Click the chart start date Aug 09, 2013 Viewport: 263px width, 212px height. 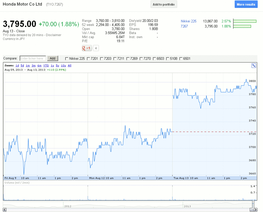[14, 70]
